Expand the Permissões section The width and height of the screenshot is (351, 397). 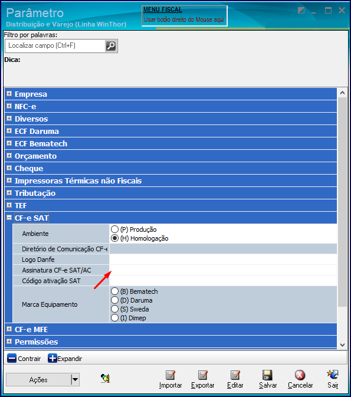coord(9,342)
